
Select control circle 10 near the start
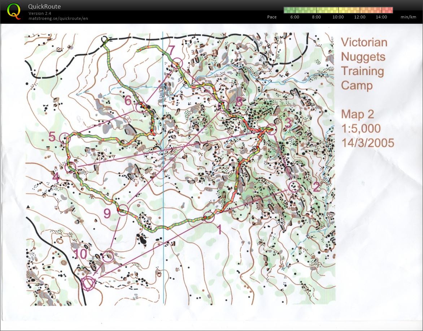click(x=108, y=257)
